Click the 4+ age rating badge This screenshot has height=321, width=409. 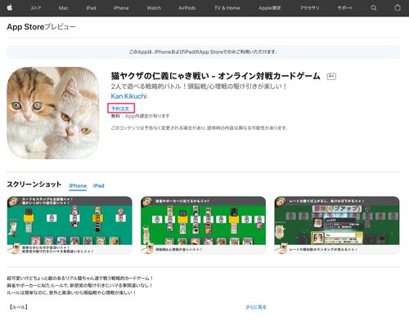pyautogui.click(x=331, y=76)
